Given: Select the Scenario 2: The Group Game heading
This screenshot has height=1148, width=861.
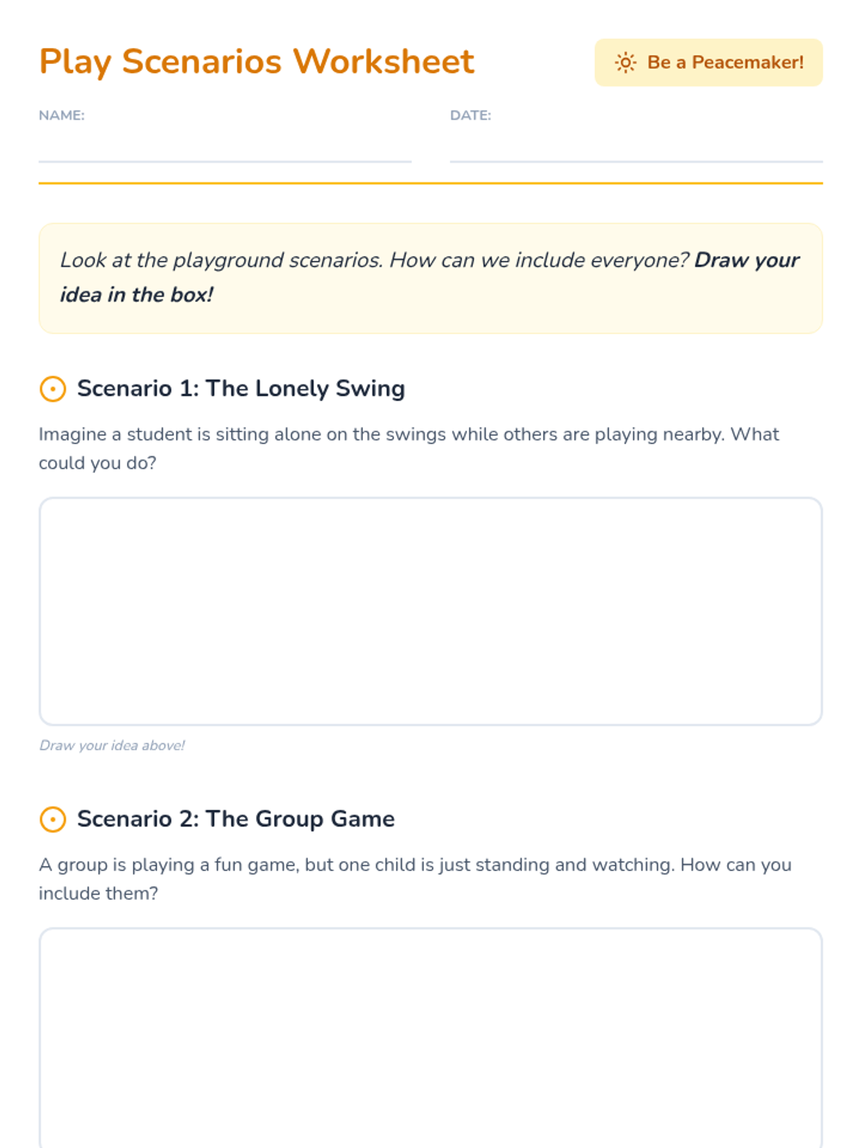Looking at the screenshot, I should coord(236,819).
